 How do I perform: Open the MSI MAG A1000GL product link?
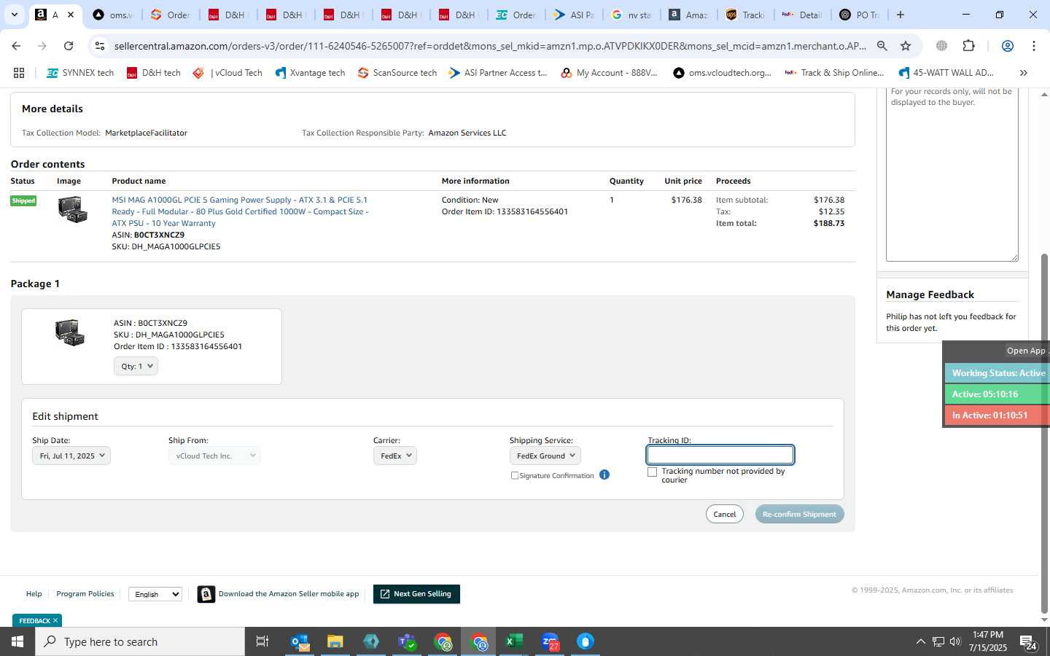click(240, 211)
